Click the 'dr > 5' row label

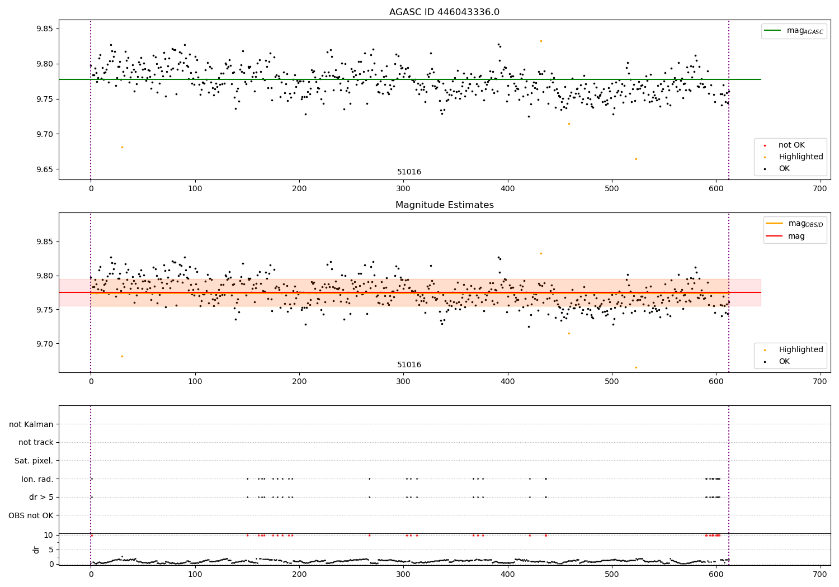(41, 497)
